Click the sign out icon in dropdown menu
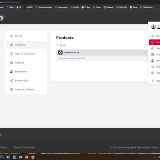This screenshot has height=160, width=160. (x=153, y=81)
